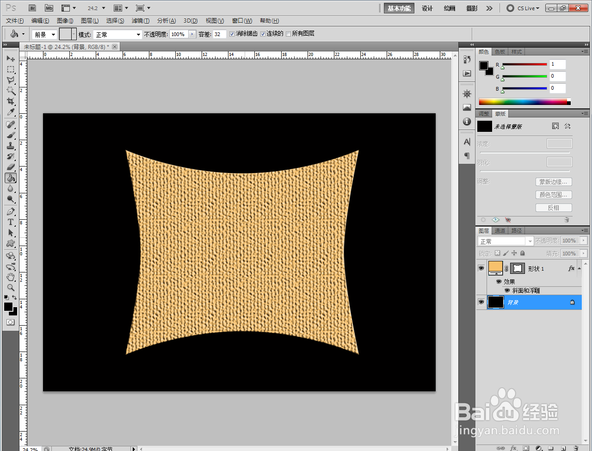Image resolution: width=592 pixels, height=451 pixels.
Task: Toggle lock all in Layers panel
Action: [x=522, y=253]
